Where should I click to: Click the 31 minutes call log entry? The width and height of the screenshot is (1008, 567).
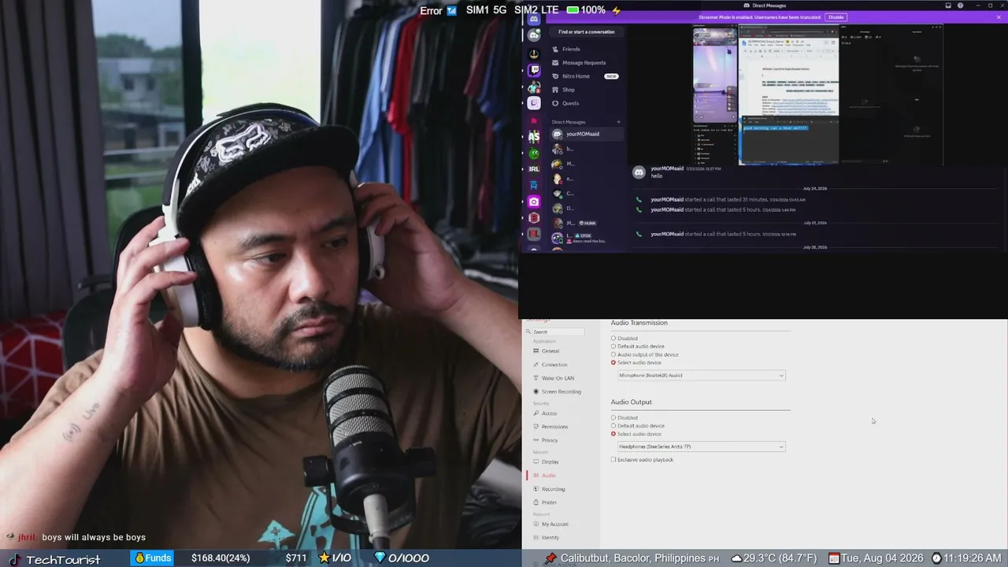tap(728, 199)
